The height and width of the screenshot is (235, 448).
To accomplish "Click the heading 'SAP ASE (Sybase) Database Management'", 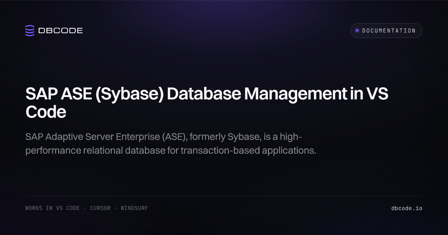I will tap(207, 103).
